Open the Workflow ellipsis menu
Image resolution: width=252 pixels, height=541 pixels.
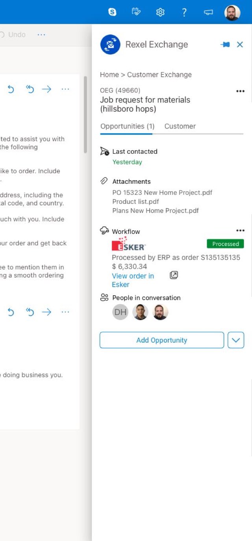click(240, 230)
